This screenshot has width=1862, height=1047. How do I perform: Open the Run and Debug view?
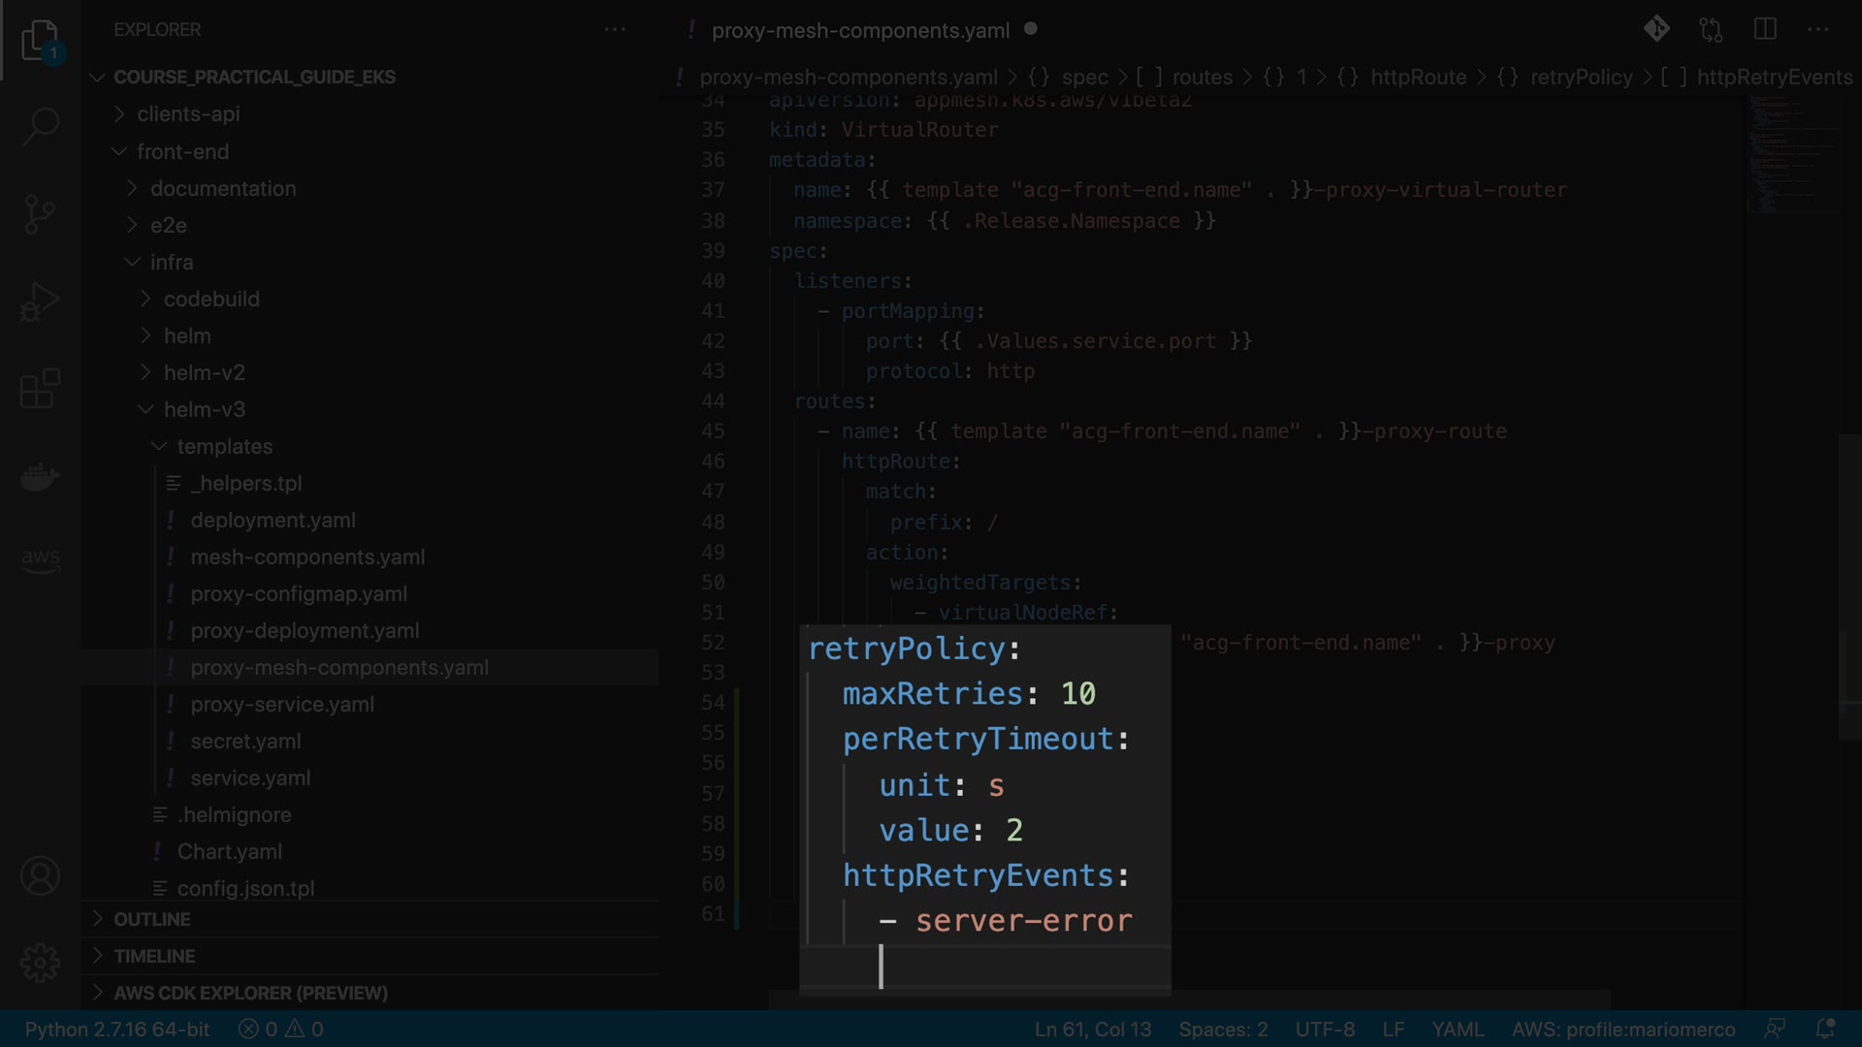point(40,301)
